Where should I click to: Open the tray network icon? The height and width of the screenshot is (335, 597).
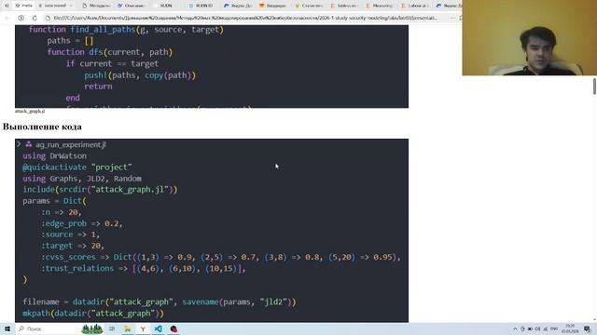coord(545,328)
